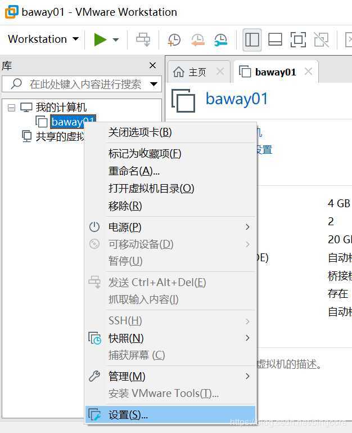Close the baway01 tab
The height and width of the screenshot is (433, 352).
click(x=308, y=72)
